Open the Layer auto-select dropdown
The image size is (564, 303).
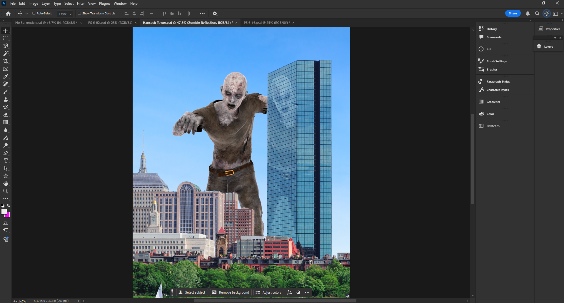65,14
